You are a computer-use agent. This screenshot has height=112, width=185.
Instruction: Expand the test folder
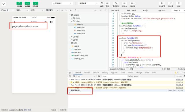pyautogui.click(x=71, y=40)
